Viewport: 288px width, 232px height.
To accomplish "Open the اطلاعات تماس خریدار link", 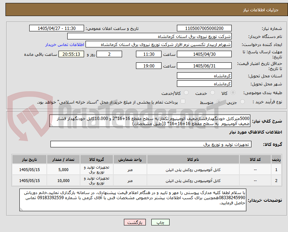I will pyautogui.click(x=65, y=45).
